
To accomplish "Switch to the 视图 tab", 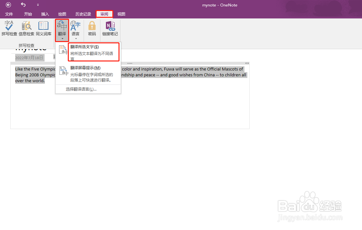I will 121,14.
